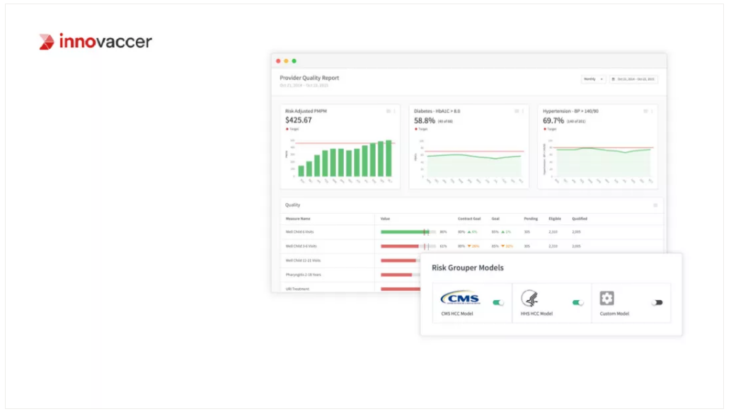731x414 pixels.
Task: Sort by Value column header
Action: tap(385, 219)
